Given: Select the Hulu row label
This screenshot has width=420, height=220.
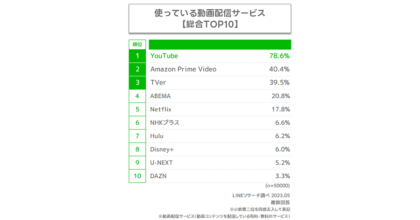Looking at the screenshot, I should click(x=157, y=136).
